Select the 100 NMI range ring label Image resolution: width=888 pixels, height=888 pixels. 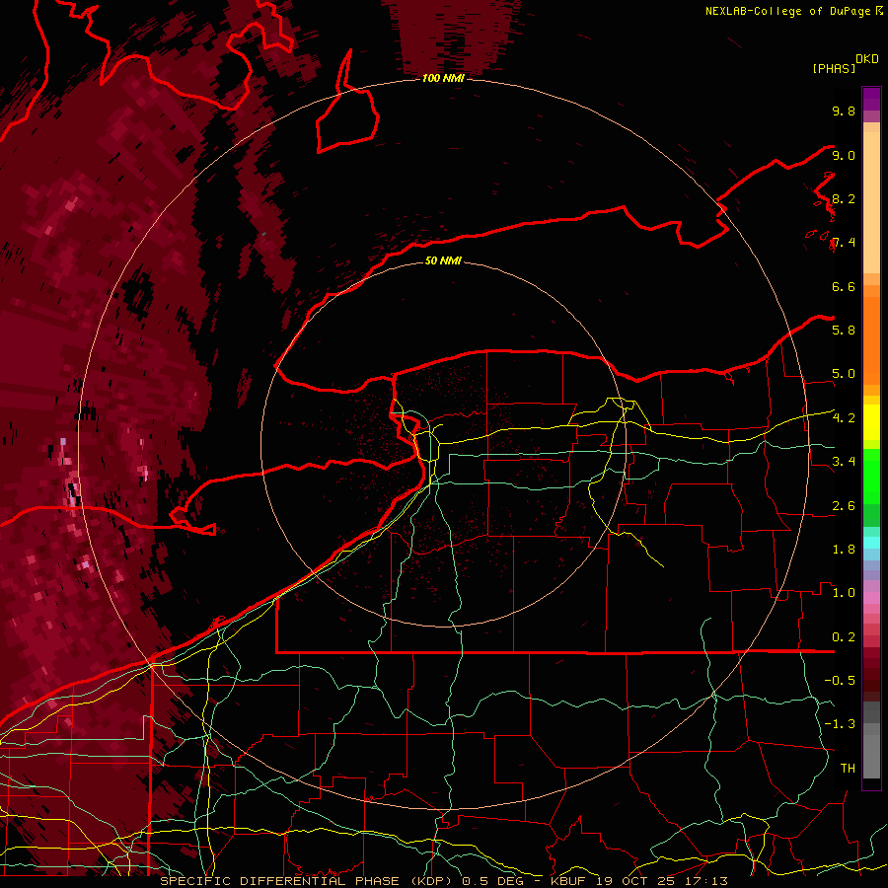pos(443,78)
